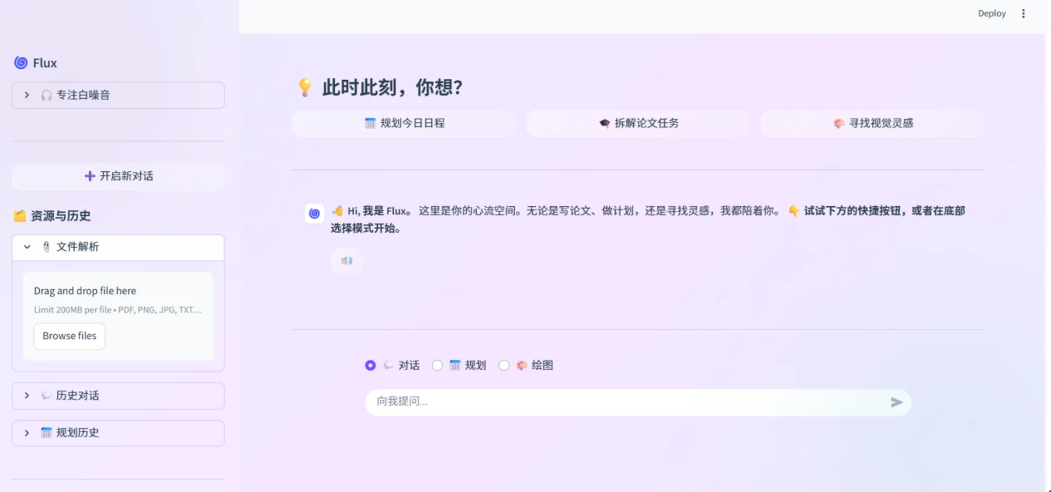1051x492 pixels.
Task: Select the 对话 radio button
Action: pyautogui.click(x=370, y=365)
